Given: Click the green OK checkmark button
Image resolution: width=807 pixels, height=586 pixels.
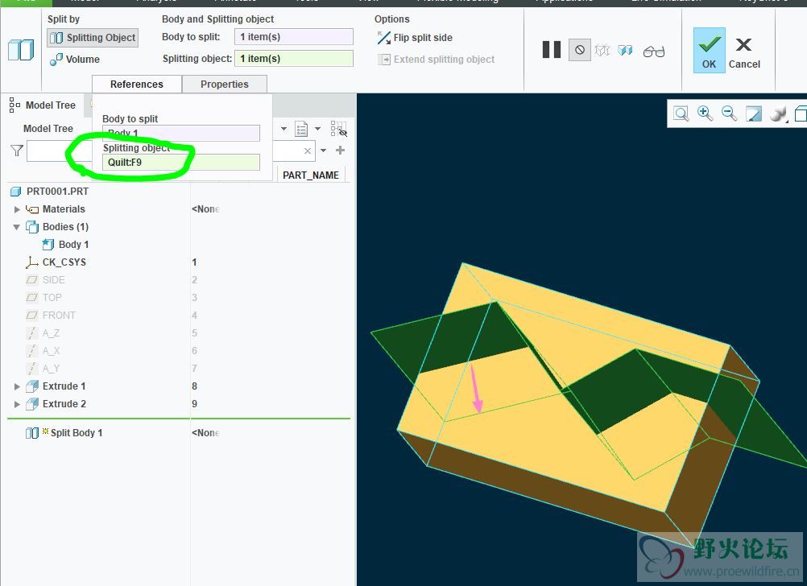Looking at the screenshot, I should click(709, 51).
